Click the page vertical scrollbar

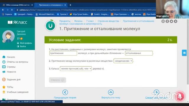pos(188,52)
